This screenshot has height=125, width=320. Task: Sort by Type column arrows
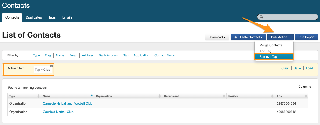pyautogui.click(x=38, y=96)
